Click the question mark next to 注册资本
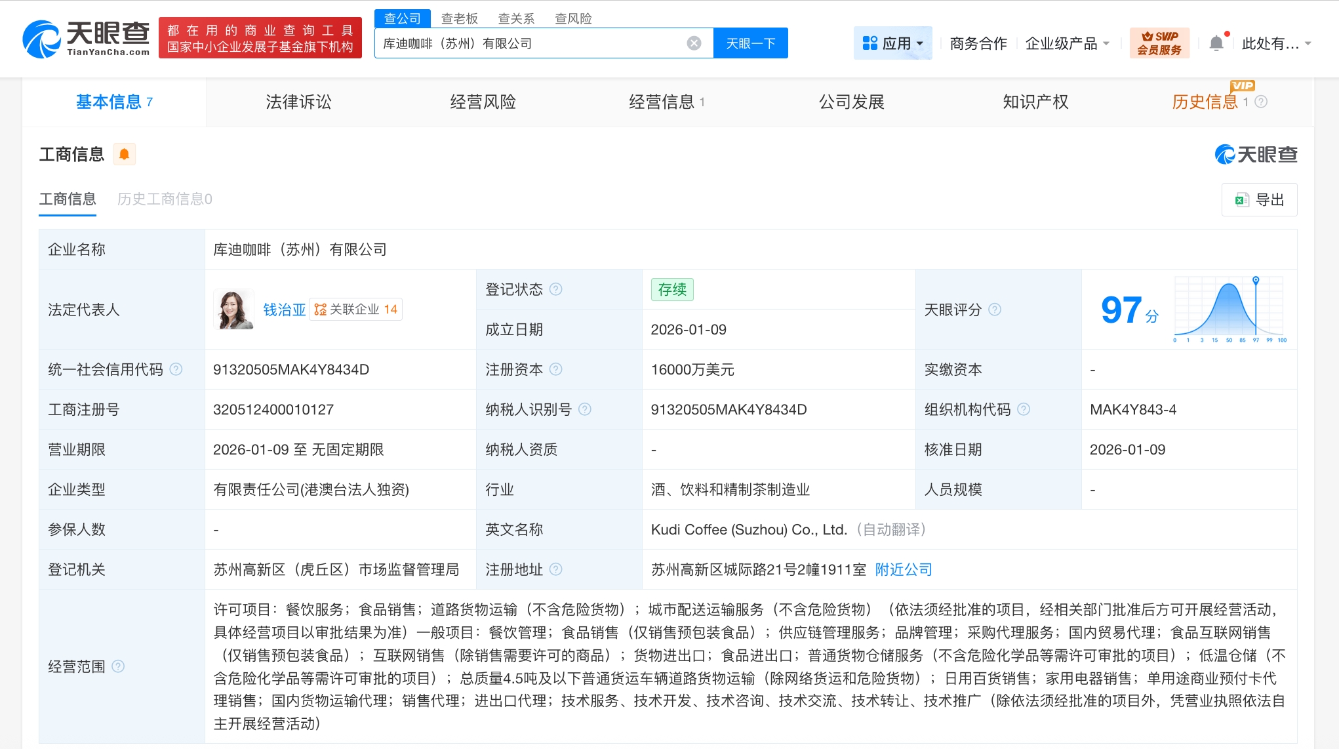 coord(557,369)
